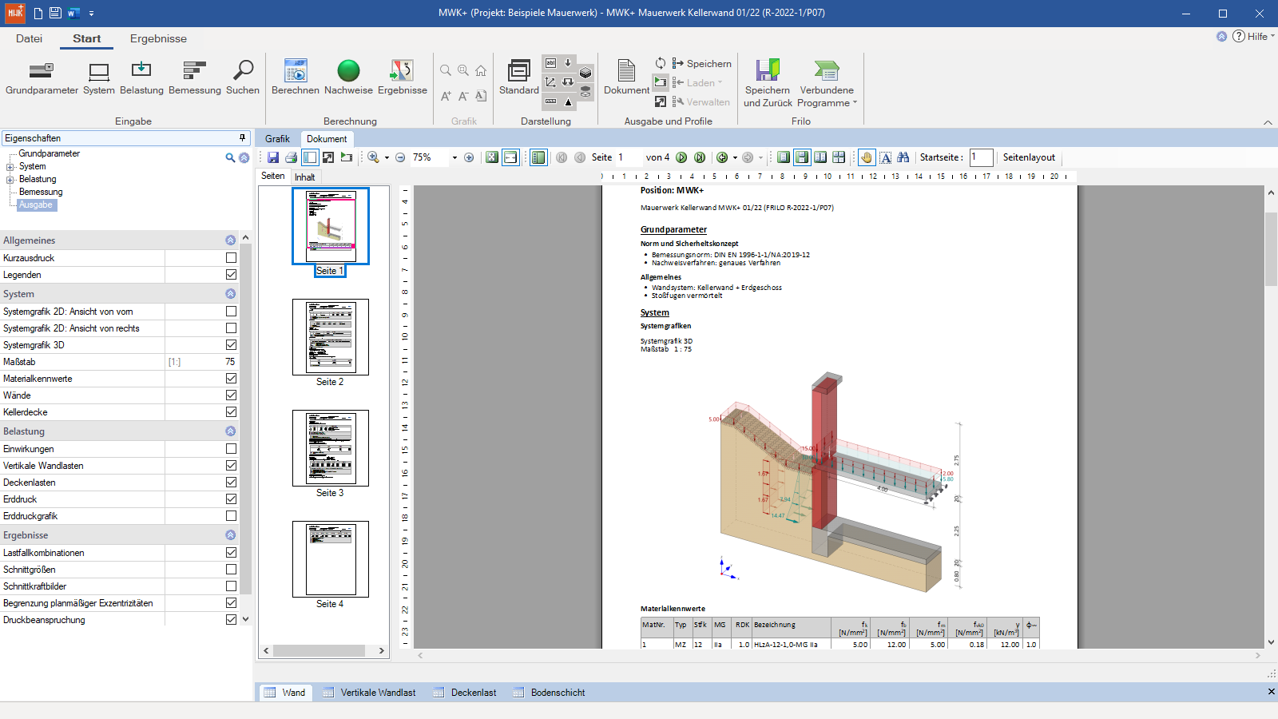The height and width of the screenshot is (719, 1278).
Task: Zoom out with the minus icon
Action: [x=400, y=157]
